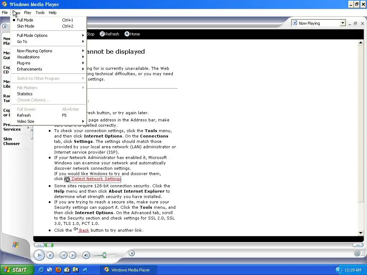Click the Stop button in browser bar
This screenshot has height=275, width=367.
tap(90, 34)
